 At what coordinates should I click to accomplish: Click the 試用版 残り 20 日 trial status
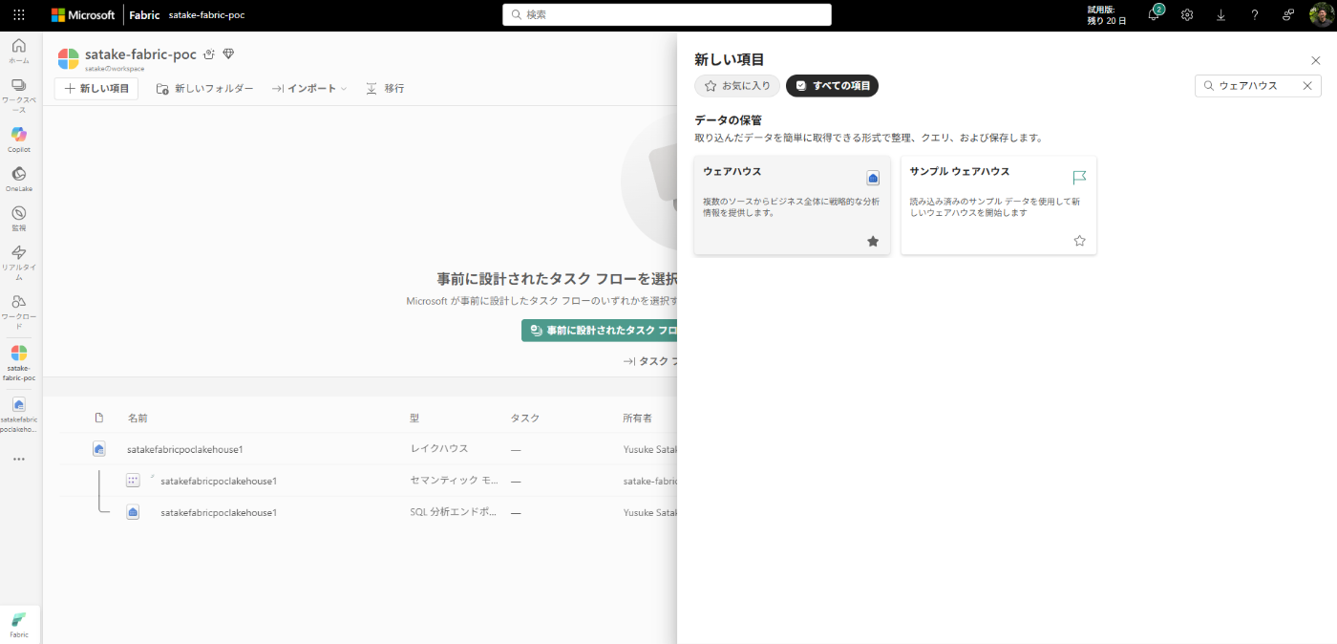click(1107, 15)
